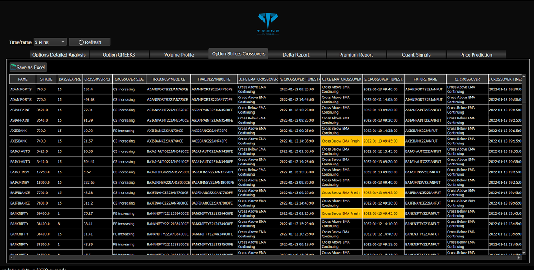Image resolution: width=534 pixels, height=270 pixels.
Task: Click the timestamp 2022-01-12 14:45:00
Action: click(300, 99)
